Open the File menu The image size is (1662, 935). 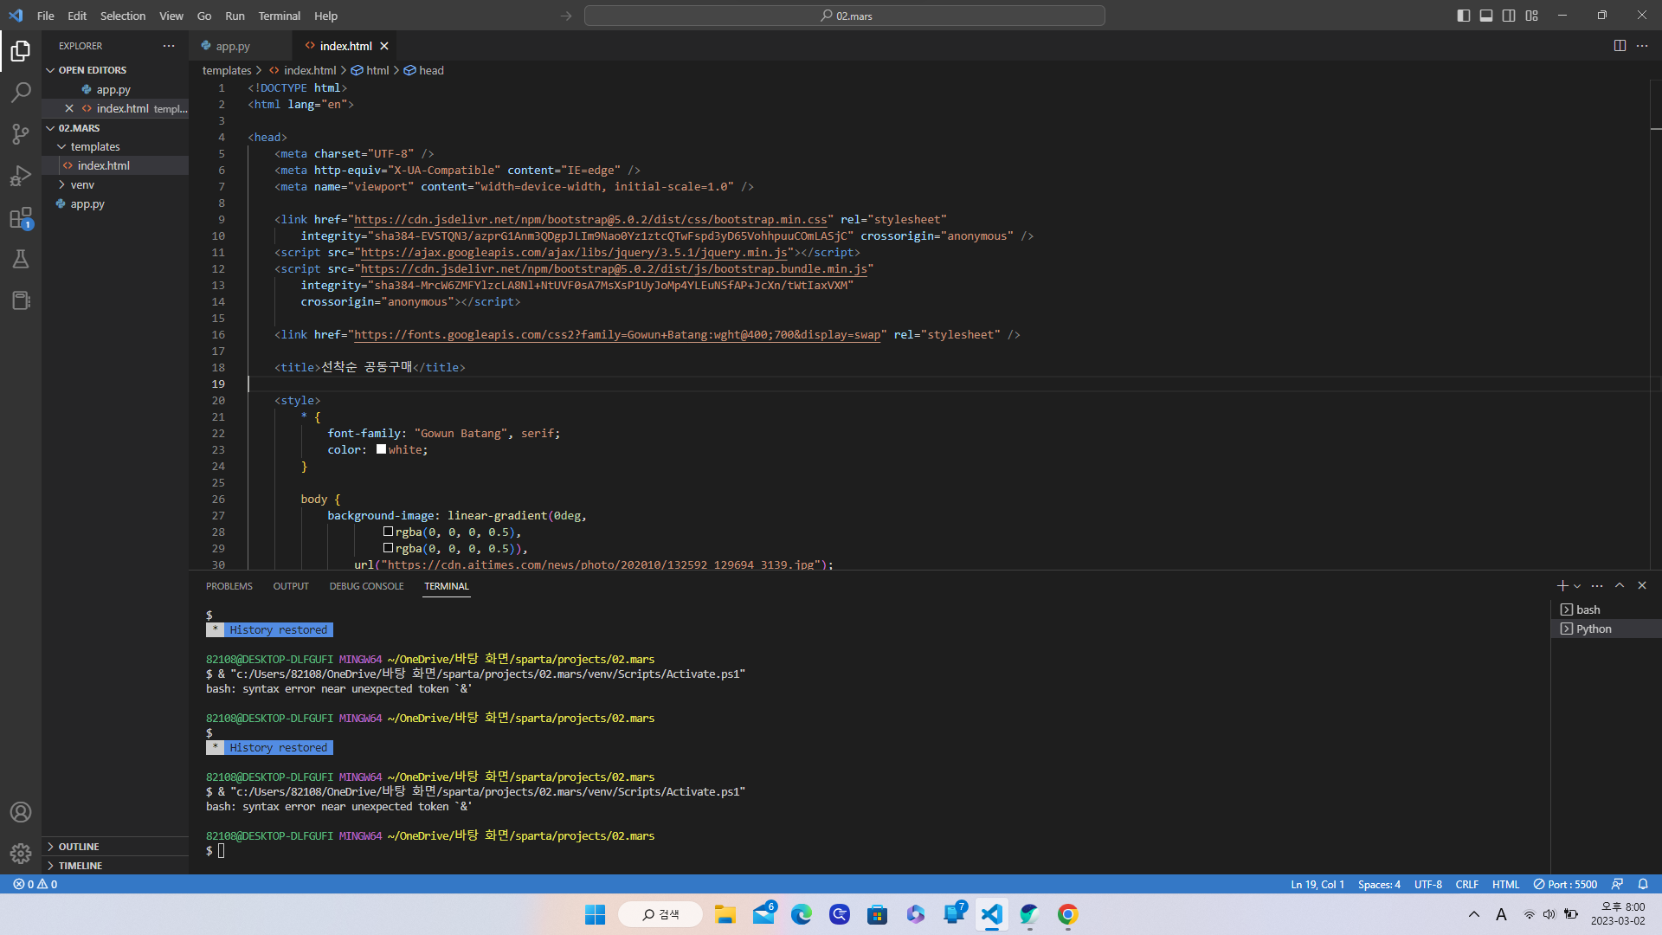coord(46,16)
